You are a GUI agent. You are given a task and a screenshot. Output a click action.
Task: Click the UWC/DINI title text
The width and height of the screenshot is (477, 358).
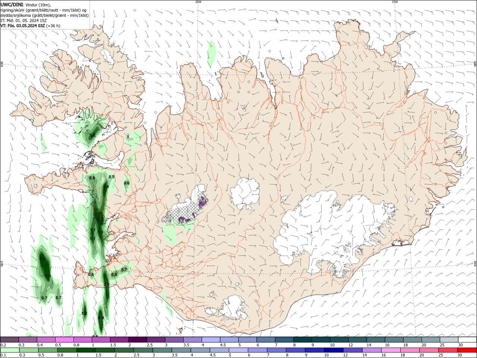[12, 4]
